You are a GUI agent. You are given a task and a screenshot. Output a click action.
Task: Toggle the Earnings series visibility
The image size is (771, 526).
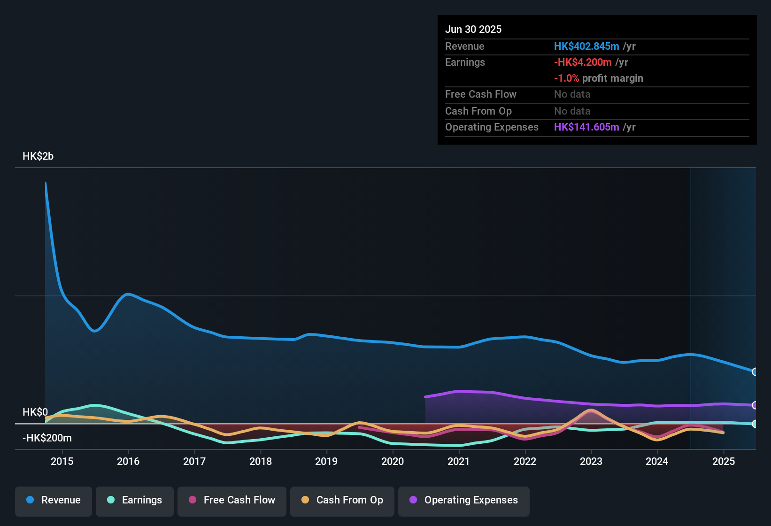coord(134,500)
